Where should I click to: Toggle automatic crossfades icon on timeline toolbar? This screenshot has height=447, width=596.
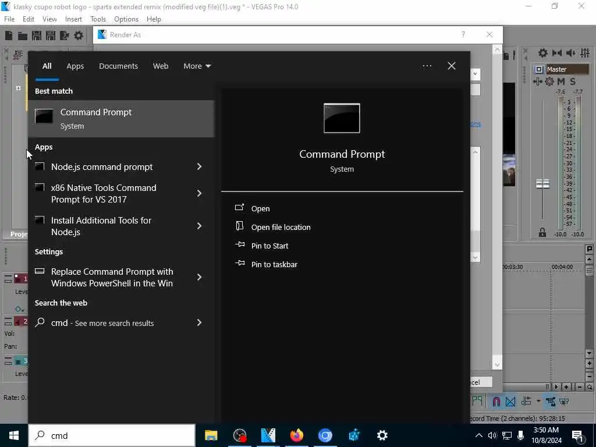pyautogui.click(x=510, y=402)
